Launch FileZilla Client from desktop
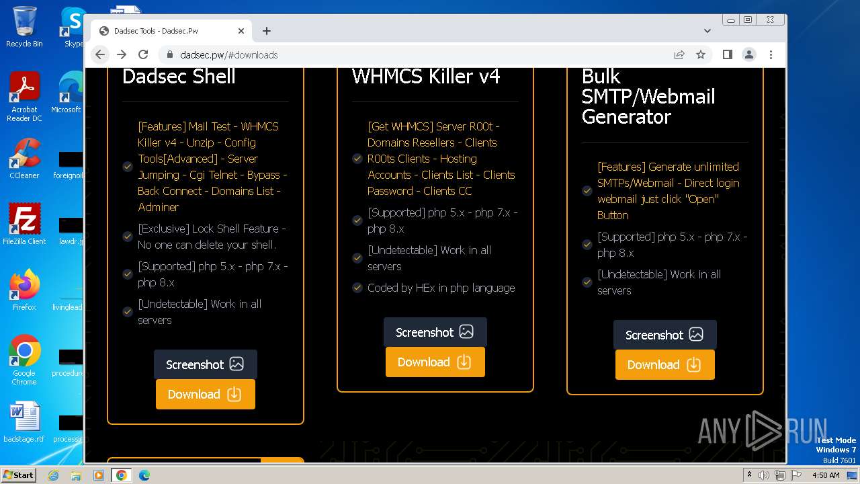Image resolution: width=860 pixels, height=484 pixels. pyautogui.click(x=24, y=224)
